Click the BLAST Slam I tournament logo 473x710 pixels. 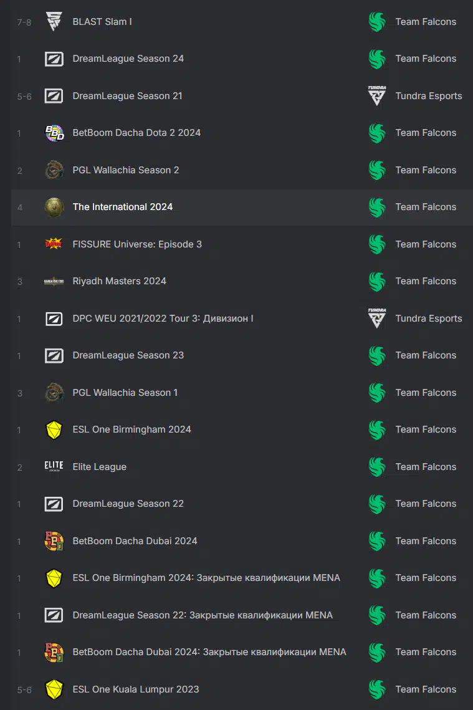(54, 21)
